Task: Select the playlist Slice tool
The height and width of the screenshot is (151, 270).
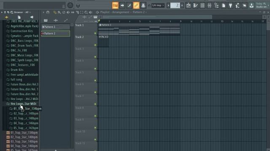Action: (77, 12)
